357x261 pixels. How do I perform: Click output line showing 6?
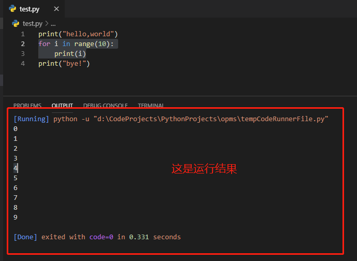16,188
